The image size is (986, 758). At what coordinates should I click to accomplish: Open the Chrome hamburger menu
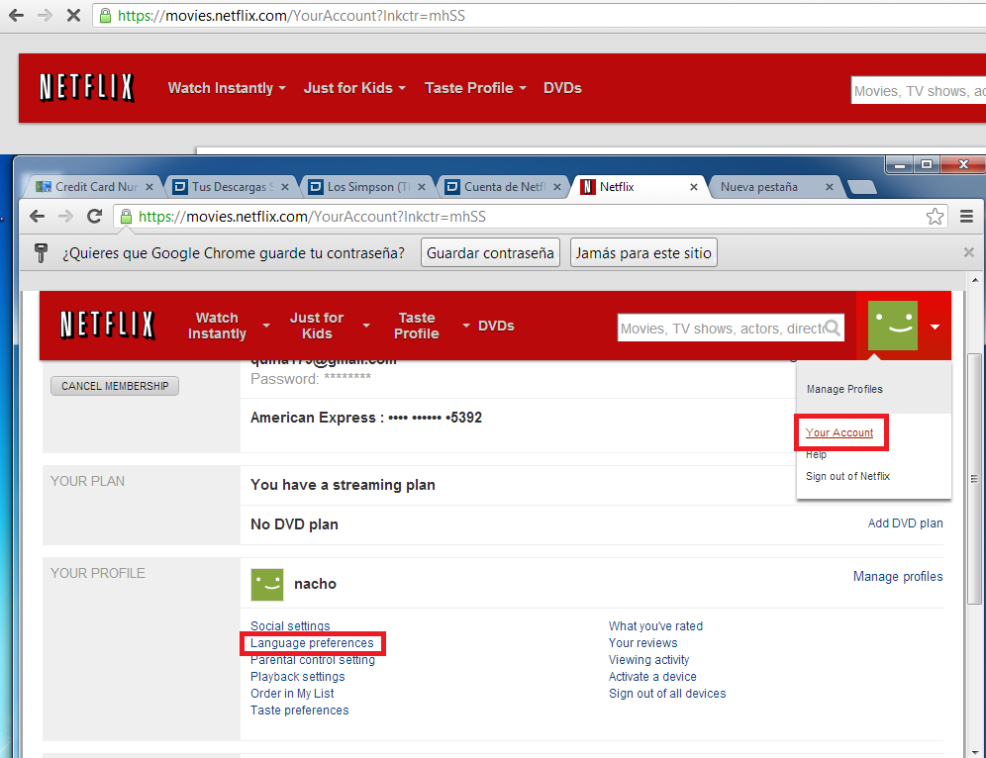(x=966, y=217)
